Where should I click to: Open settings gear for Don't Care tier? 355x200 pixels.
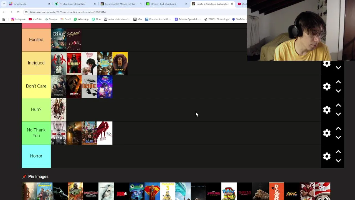coord(327,87)
